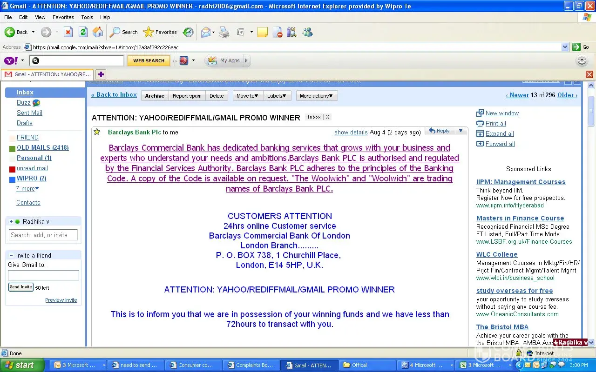This screenshot has height=372, width=596.
Task: Click the Delete button
Action: tap(217, 96)
